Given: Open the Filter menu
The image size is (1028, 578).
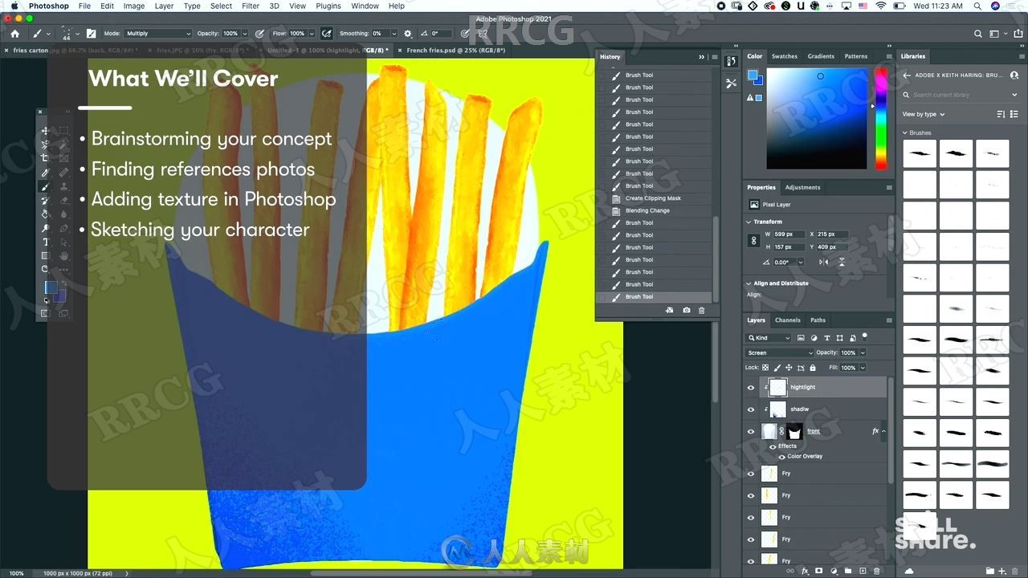Looking at the screenshot, I should (x=251, y=6).
